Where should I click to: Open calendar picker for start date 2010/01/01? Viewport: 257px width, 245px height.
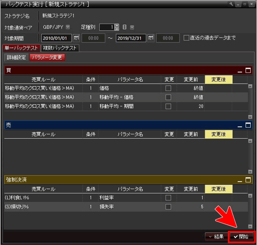pyautogui.click(x=76, y=38)
